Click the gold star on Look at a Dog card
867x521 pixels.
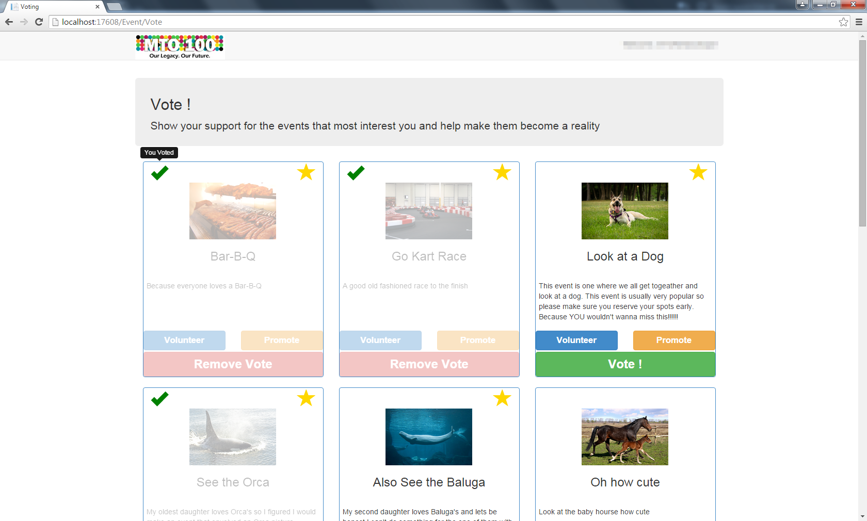pyautogui.click(x=698, y=172)
